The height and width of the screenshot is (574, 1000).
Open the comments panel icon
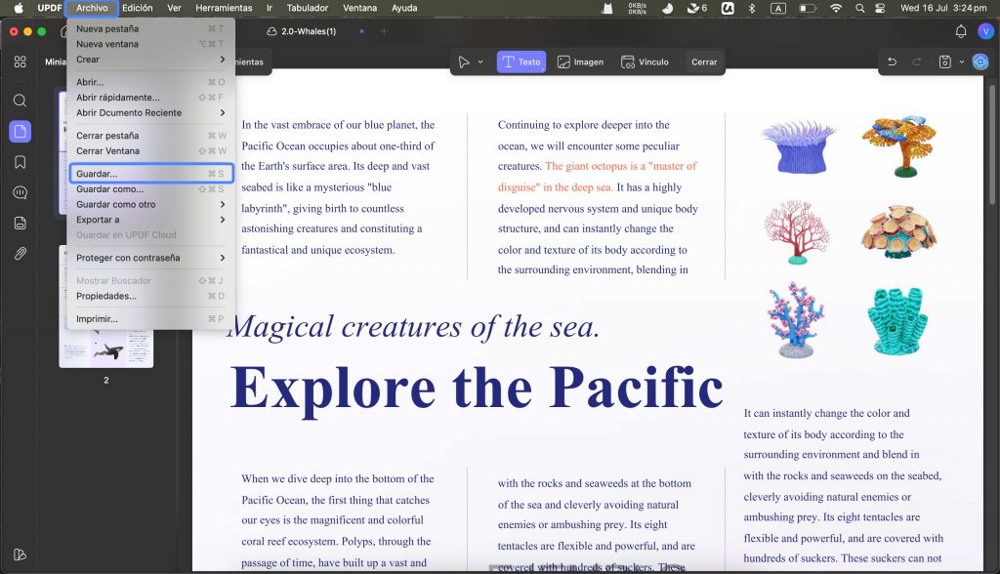(21, 192)
